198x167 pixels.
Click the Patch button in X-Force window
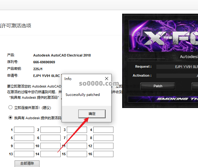pos(158,86)
